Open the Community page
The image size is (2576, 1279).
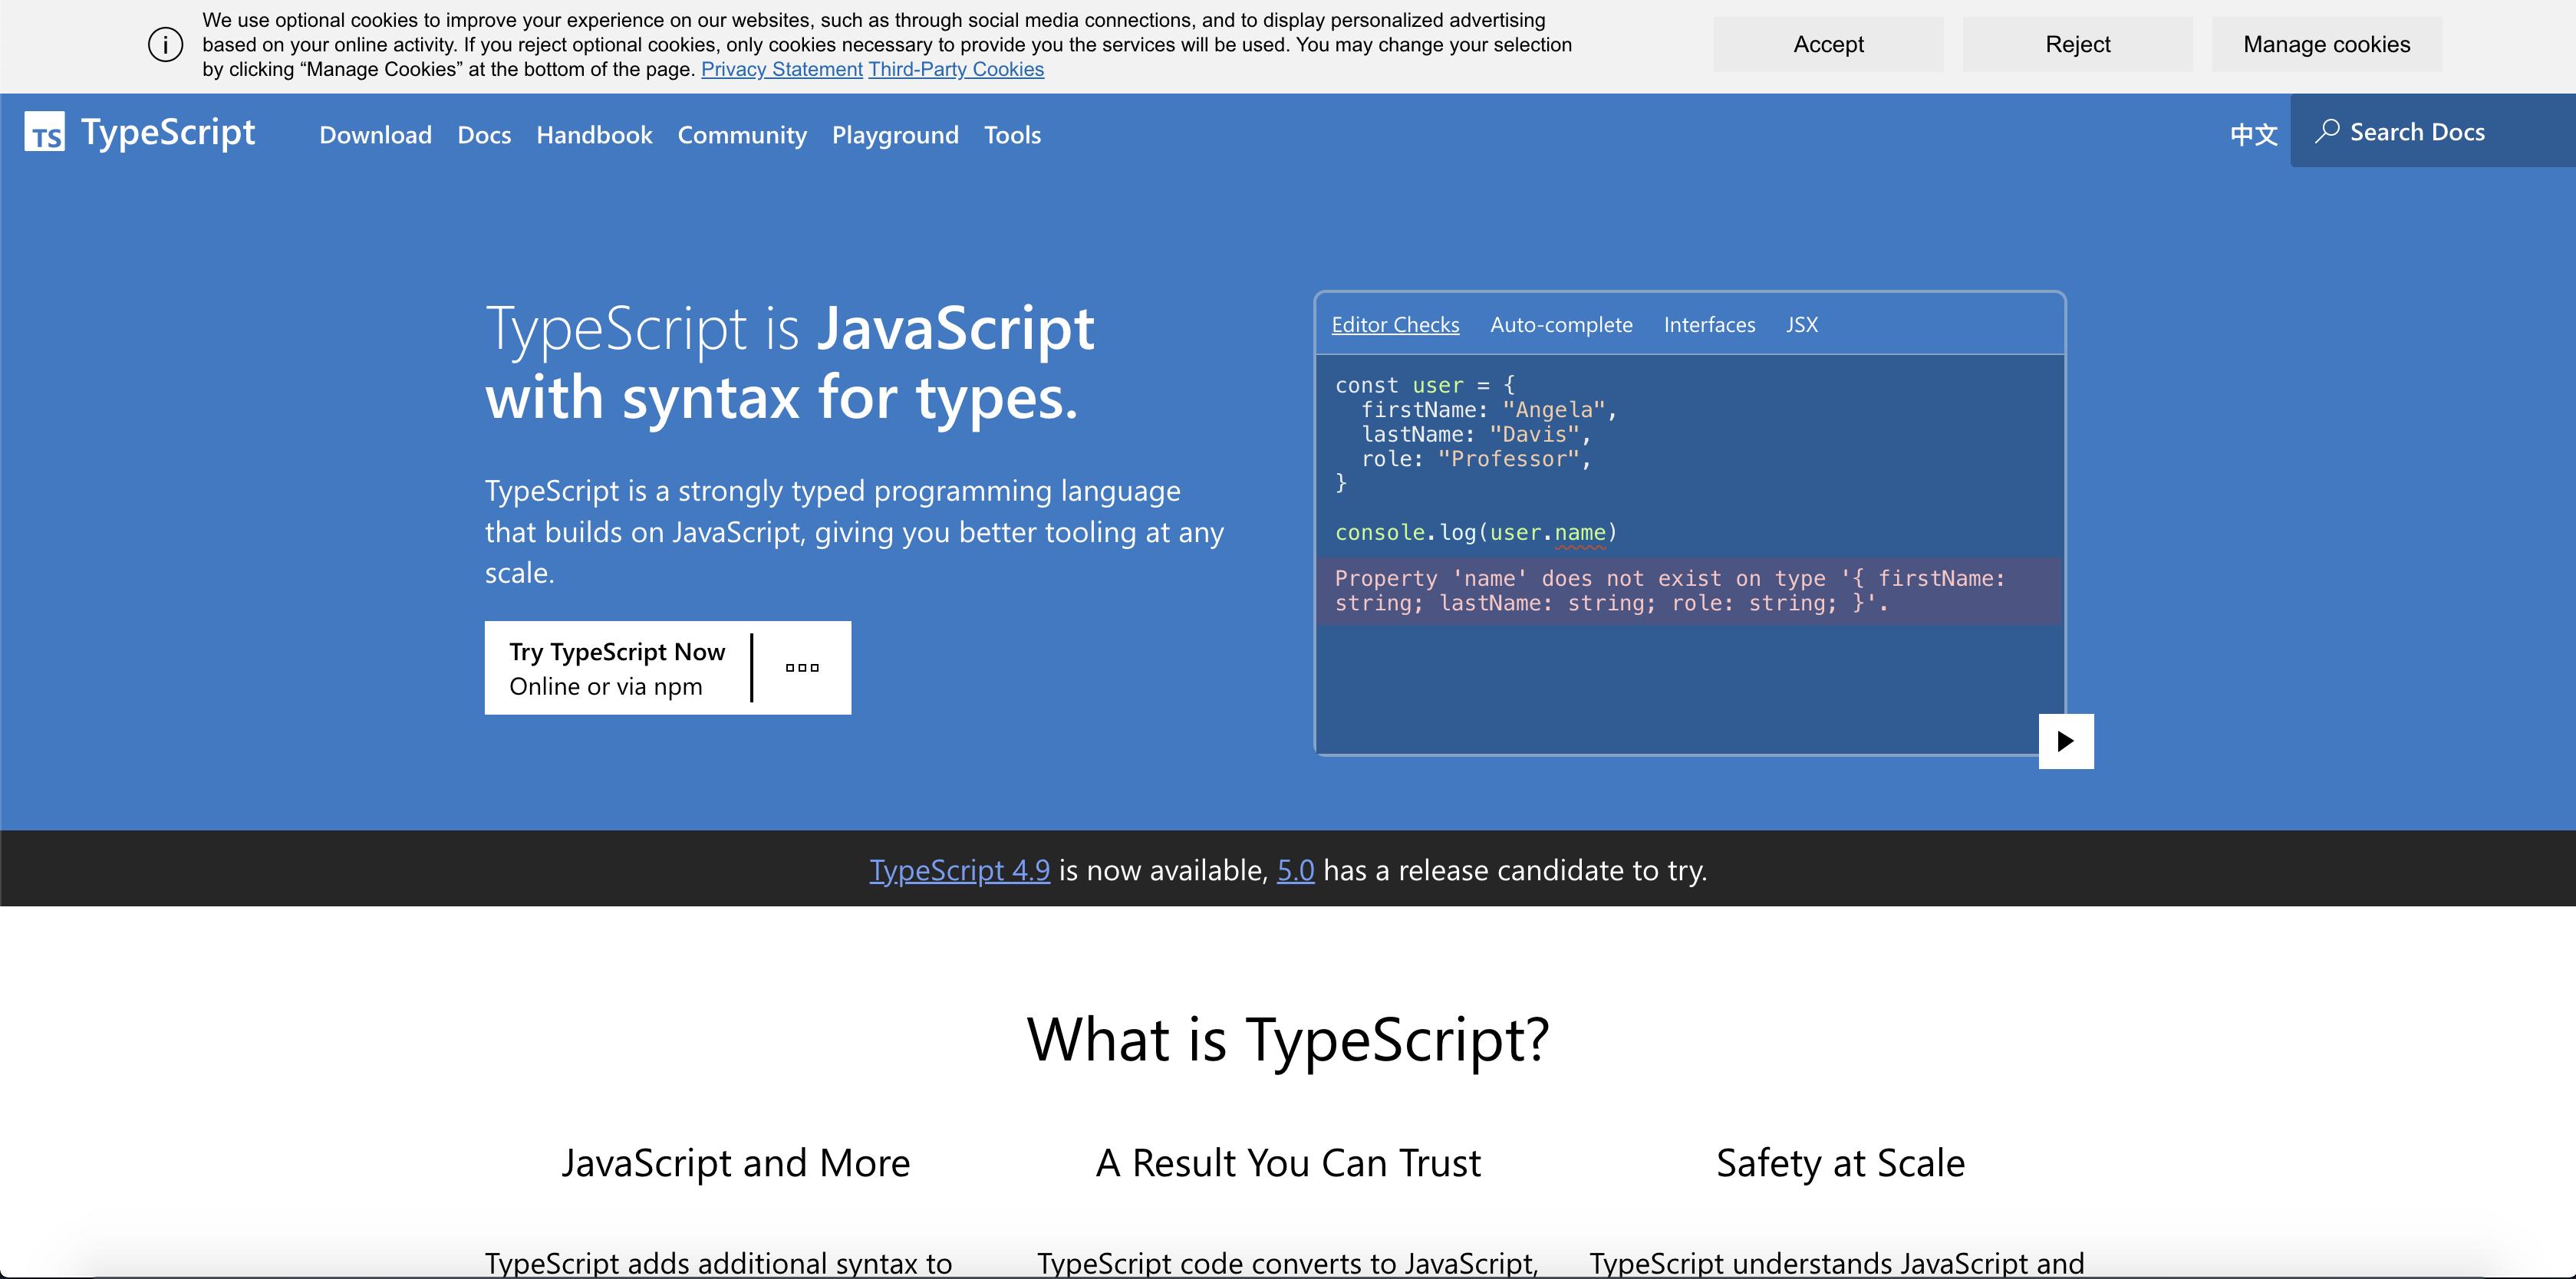coord(742,135)
